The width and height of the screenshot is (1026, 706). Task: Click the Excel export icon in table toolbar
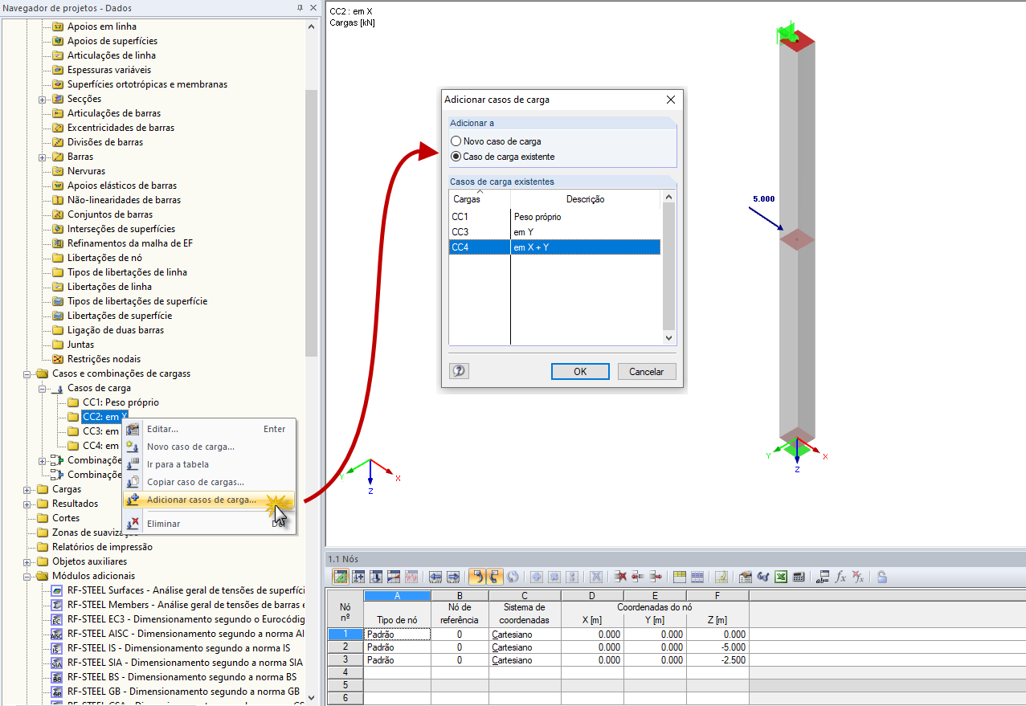pos(781,577)
